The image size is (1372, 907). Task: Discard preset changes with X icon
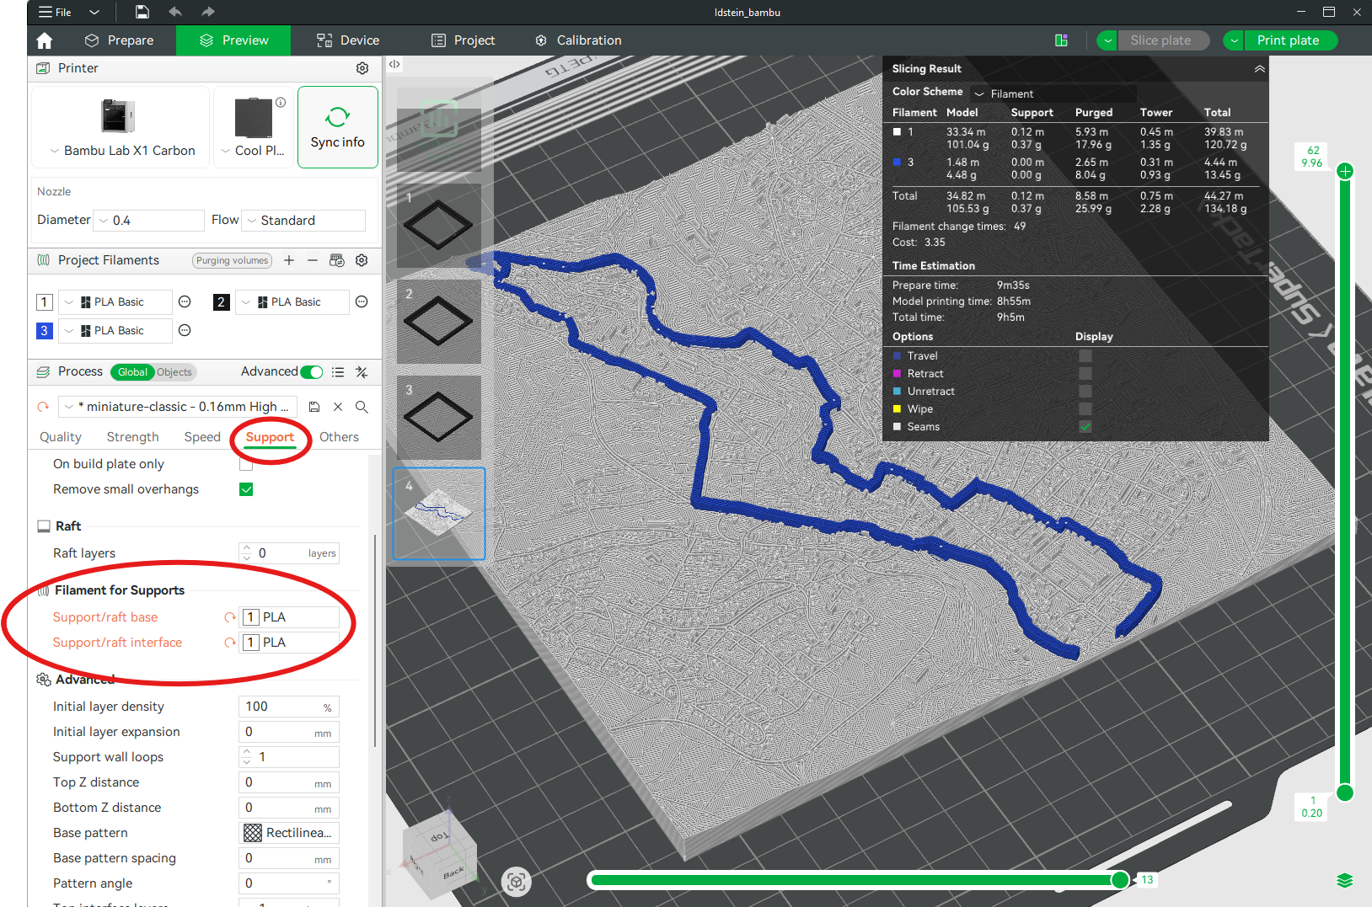[x=338, y=407]
